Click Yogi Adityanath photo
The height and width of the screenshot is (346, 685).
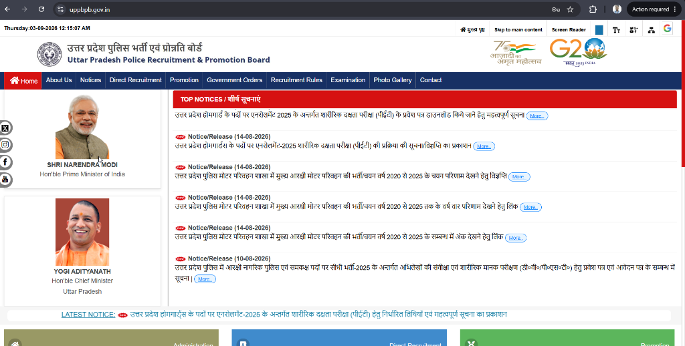click(x=82, y=232)
